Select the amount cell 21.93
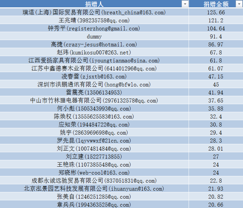This screenshot has width=243, height=208. pyautogui.click(x=216, y=189)
